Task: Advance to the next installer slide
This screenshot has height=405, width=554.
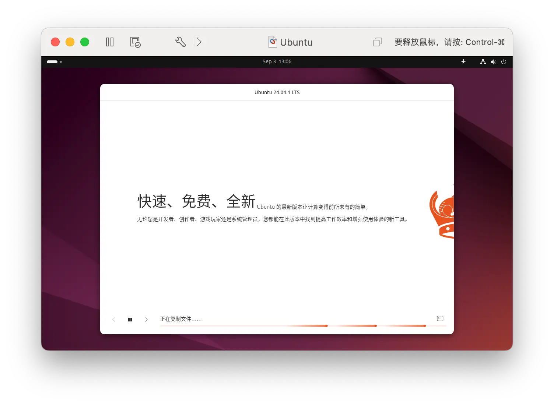Action: (x=146, y=320)
